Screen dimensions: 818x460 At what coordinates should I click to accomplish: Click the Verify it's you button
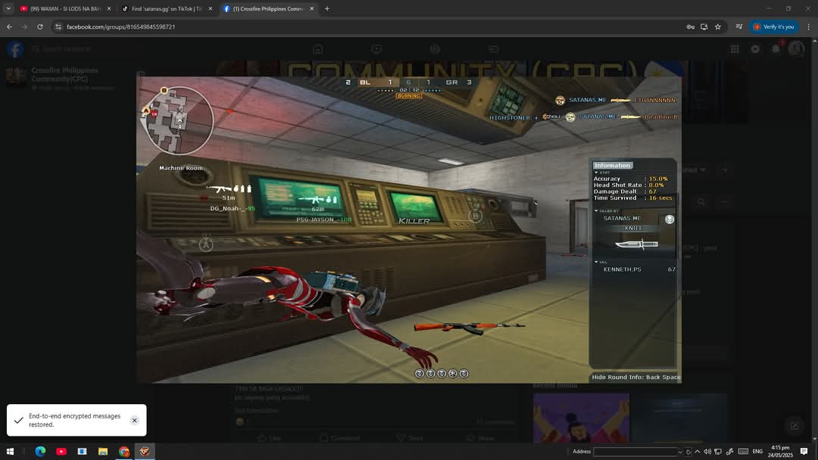[773, 26]
